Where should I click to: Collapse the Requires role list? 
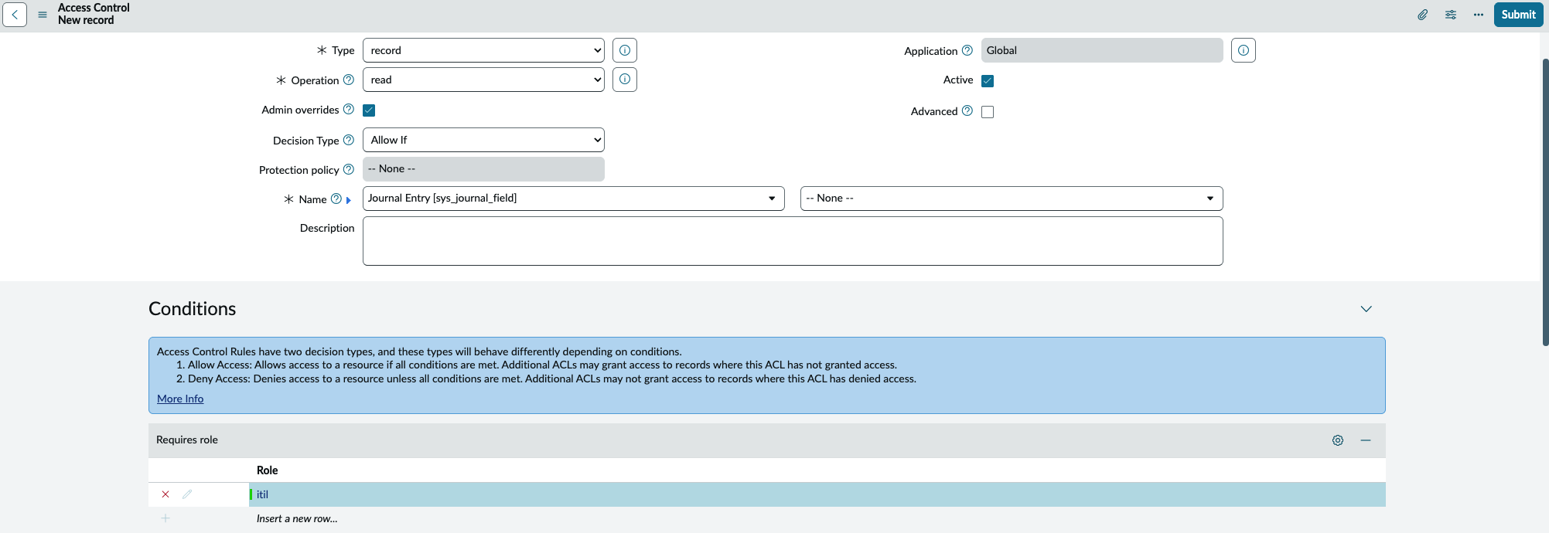click(x=1366, y=440)
